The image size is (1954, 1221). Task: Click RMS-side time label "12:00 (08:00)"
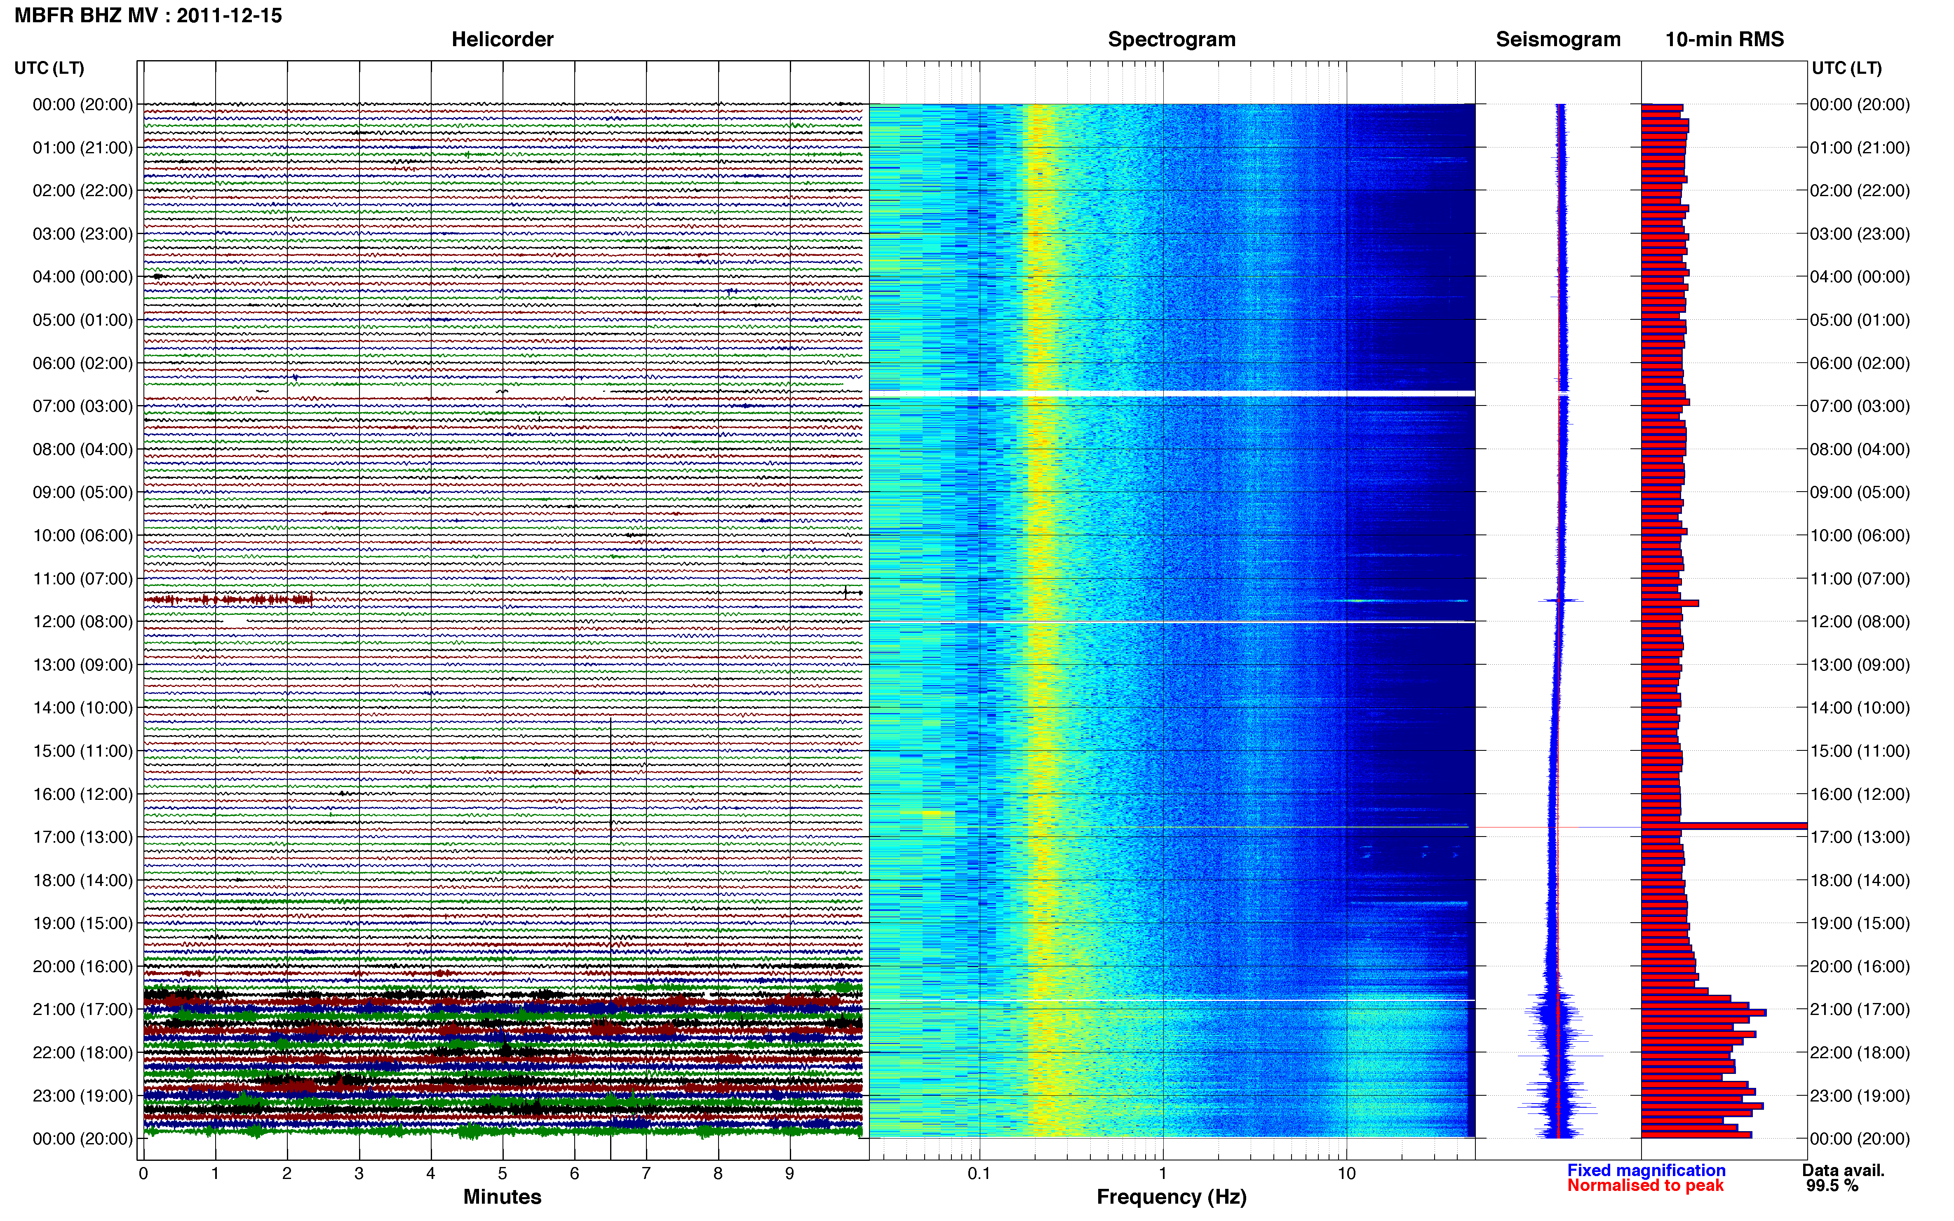[1860, 622]
